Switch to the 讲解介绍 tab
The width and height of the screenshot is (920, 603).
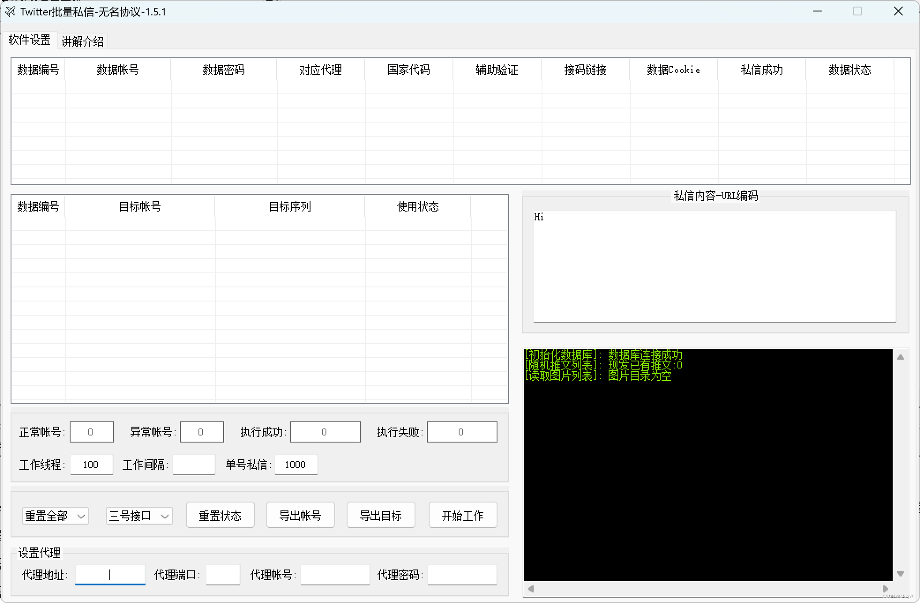82,40
